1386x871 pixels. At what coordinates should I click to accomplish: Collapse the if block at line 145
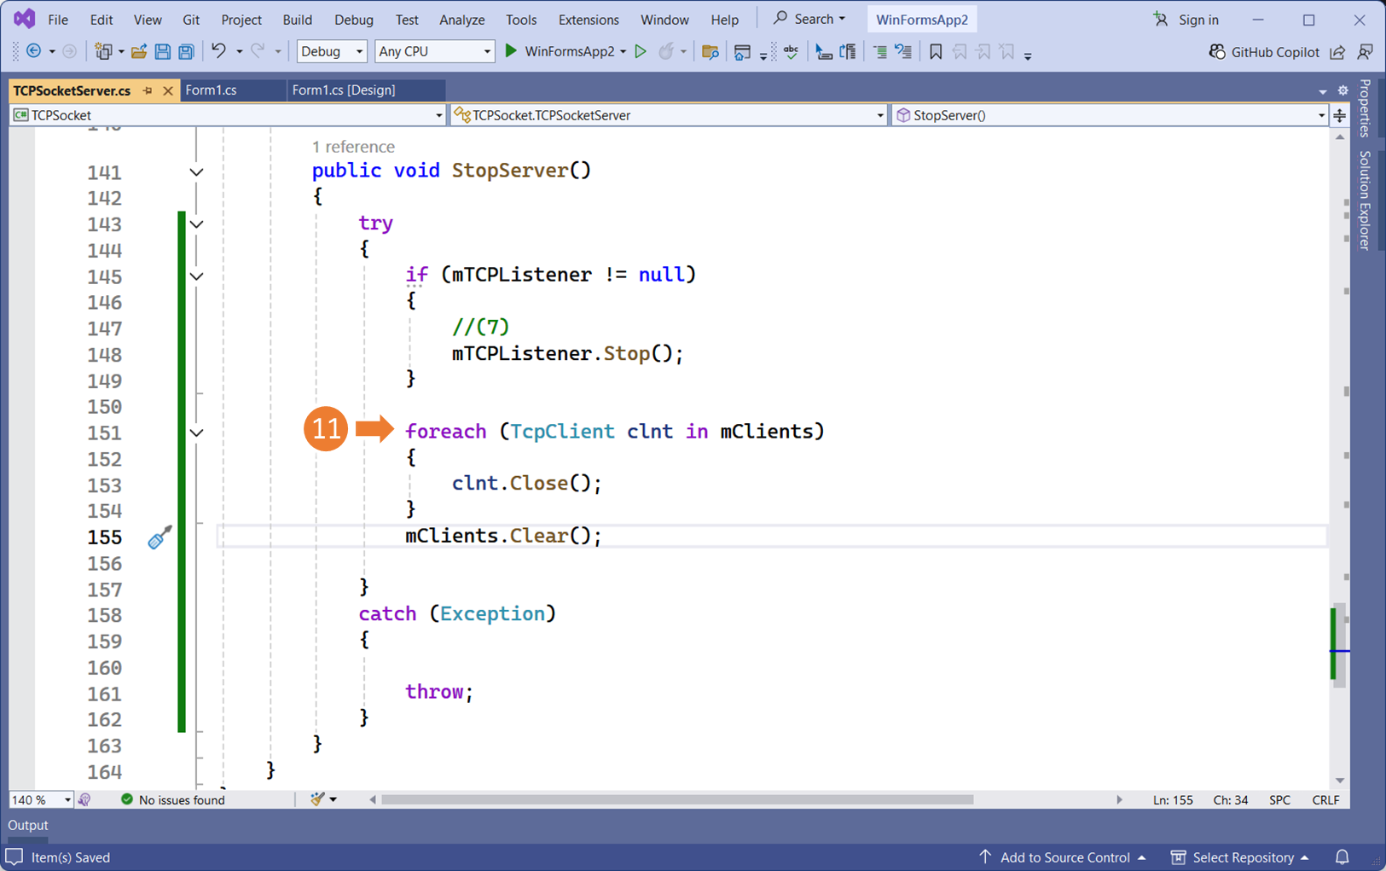click(196, 276)
